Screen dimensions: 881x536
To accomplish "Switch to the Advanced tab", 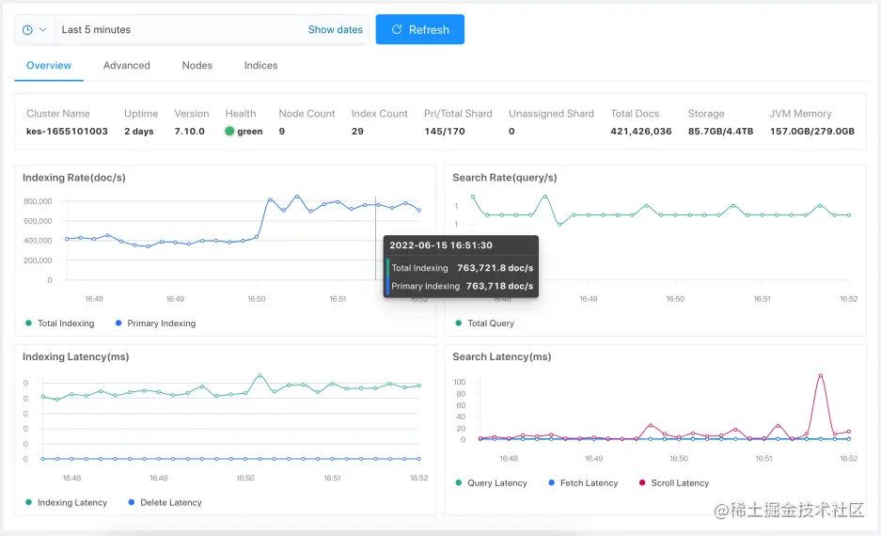I will (x=126, y=66).
